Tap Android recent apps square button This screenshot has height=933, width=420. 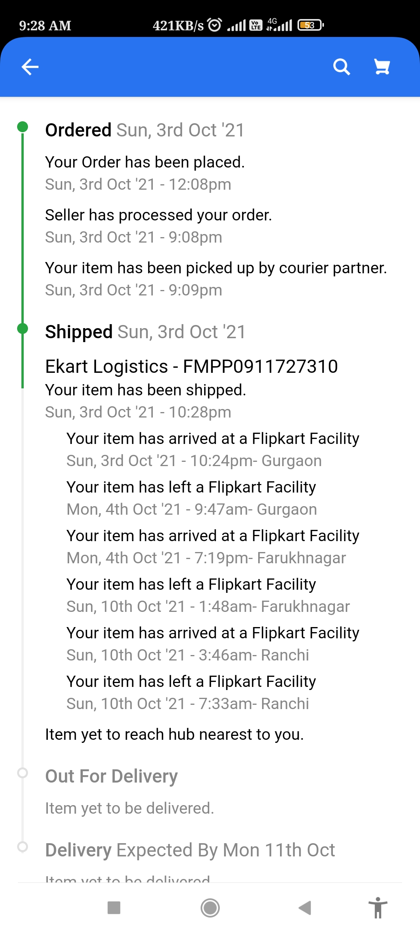114,908
